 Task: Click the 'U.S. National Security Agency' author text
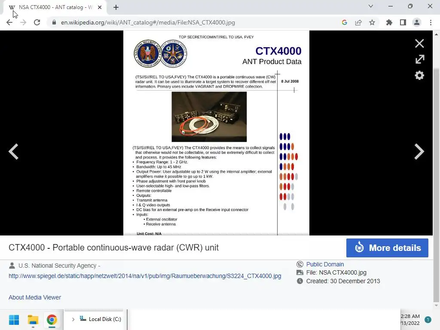coord(57,266)
